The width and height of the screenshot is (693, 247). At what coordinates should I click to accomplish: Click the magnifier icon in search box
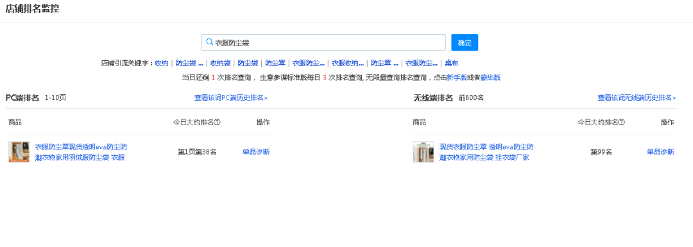[x=210, y=42]
